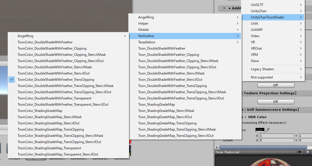Select ToonColor_DoubleShadeWithFeather_Clipping shader
This screenshot has height=166, width=312.
point(69,48)
